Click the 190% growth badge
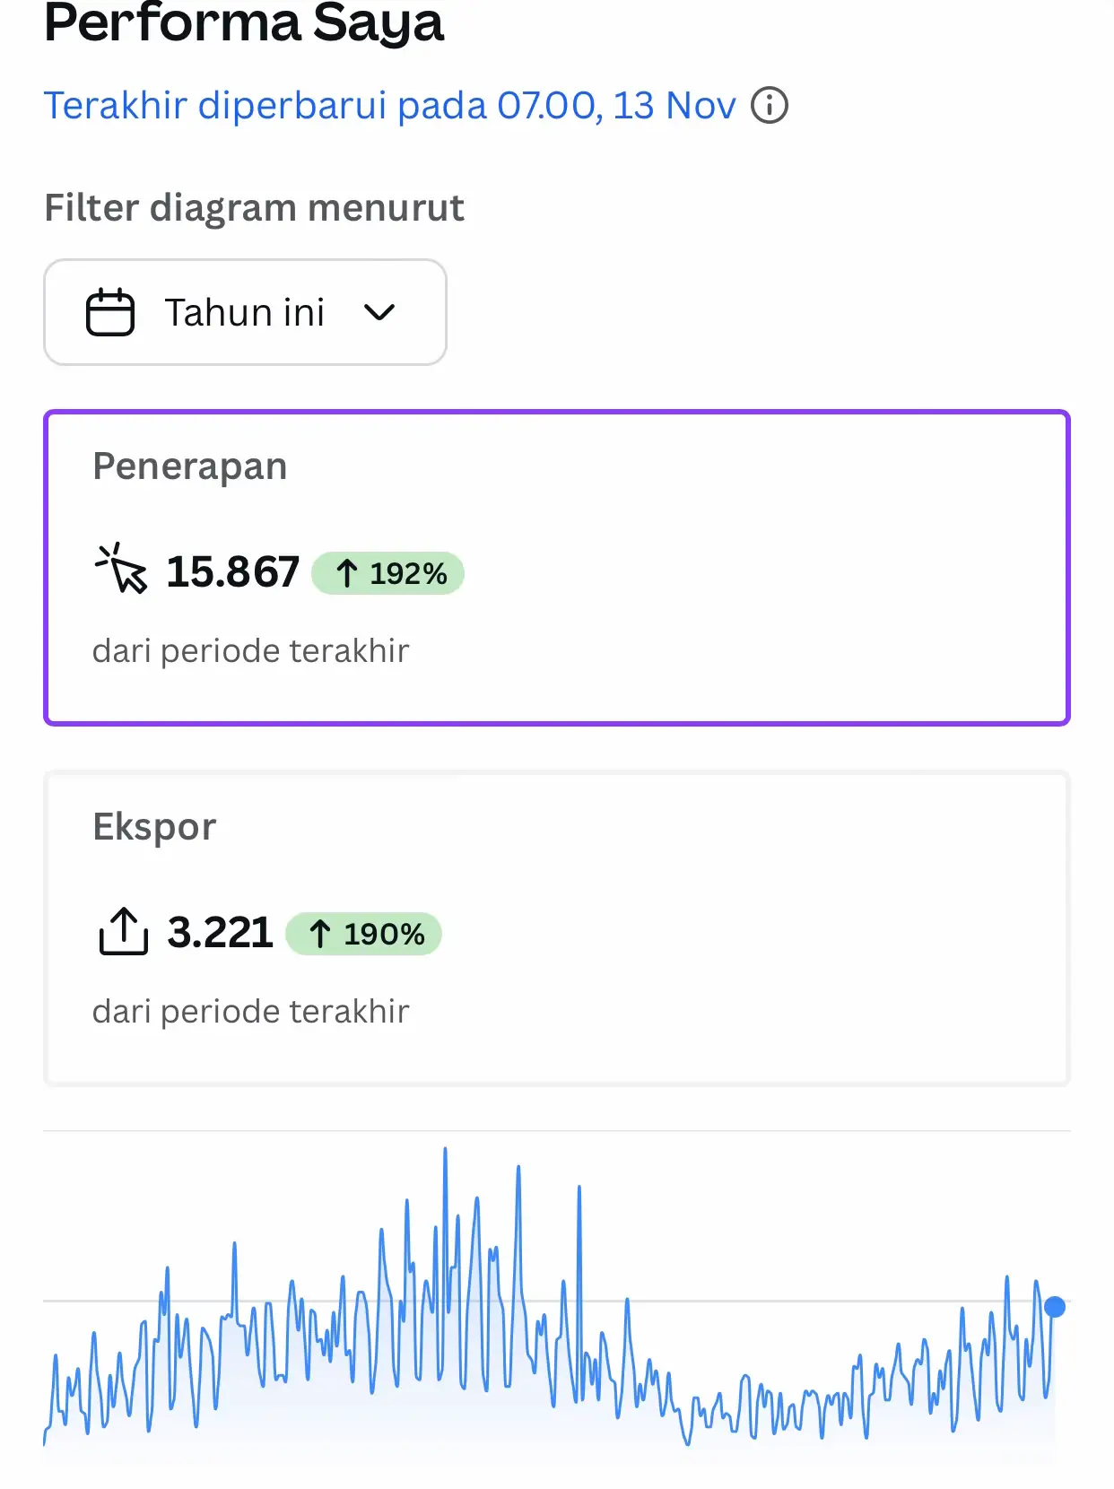Image resolution: width=1114 pixels, height=1489 pixels. pyautogui.click(x=364, y=934)
